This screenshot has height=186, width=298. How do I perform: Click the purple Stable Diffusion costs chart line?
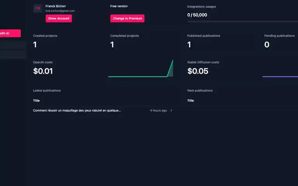(280, 77)
